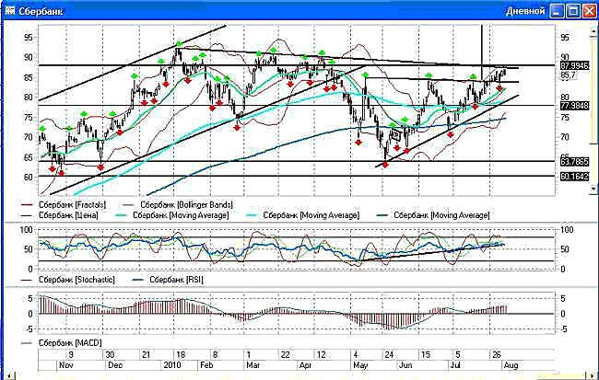The height and width of the screenshot is (380, 599).
Task: Select the Сбербанк [Цена] legend entry
Action: point(60,215)
